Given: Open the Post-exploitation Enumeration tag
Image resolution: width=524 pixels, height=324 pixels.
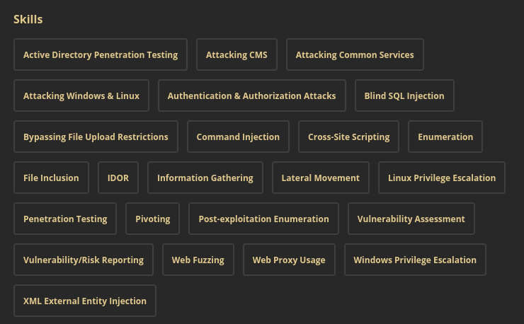Looking at the screenshot, I should [263, 219].
